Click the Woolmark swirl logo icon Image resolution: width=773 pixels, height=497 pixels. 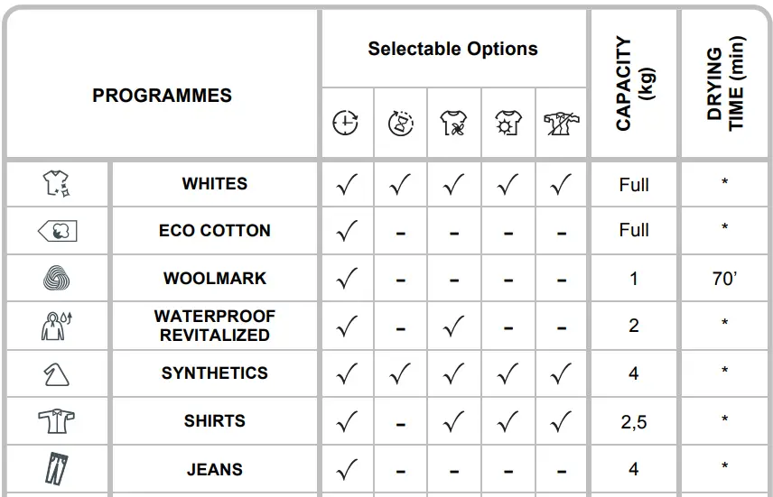[56, 279]
